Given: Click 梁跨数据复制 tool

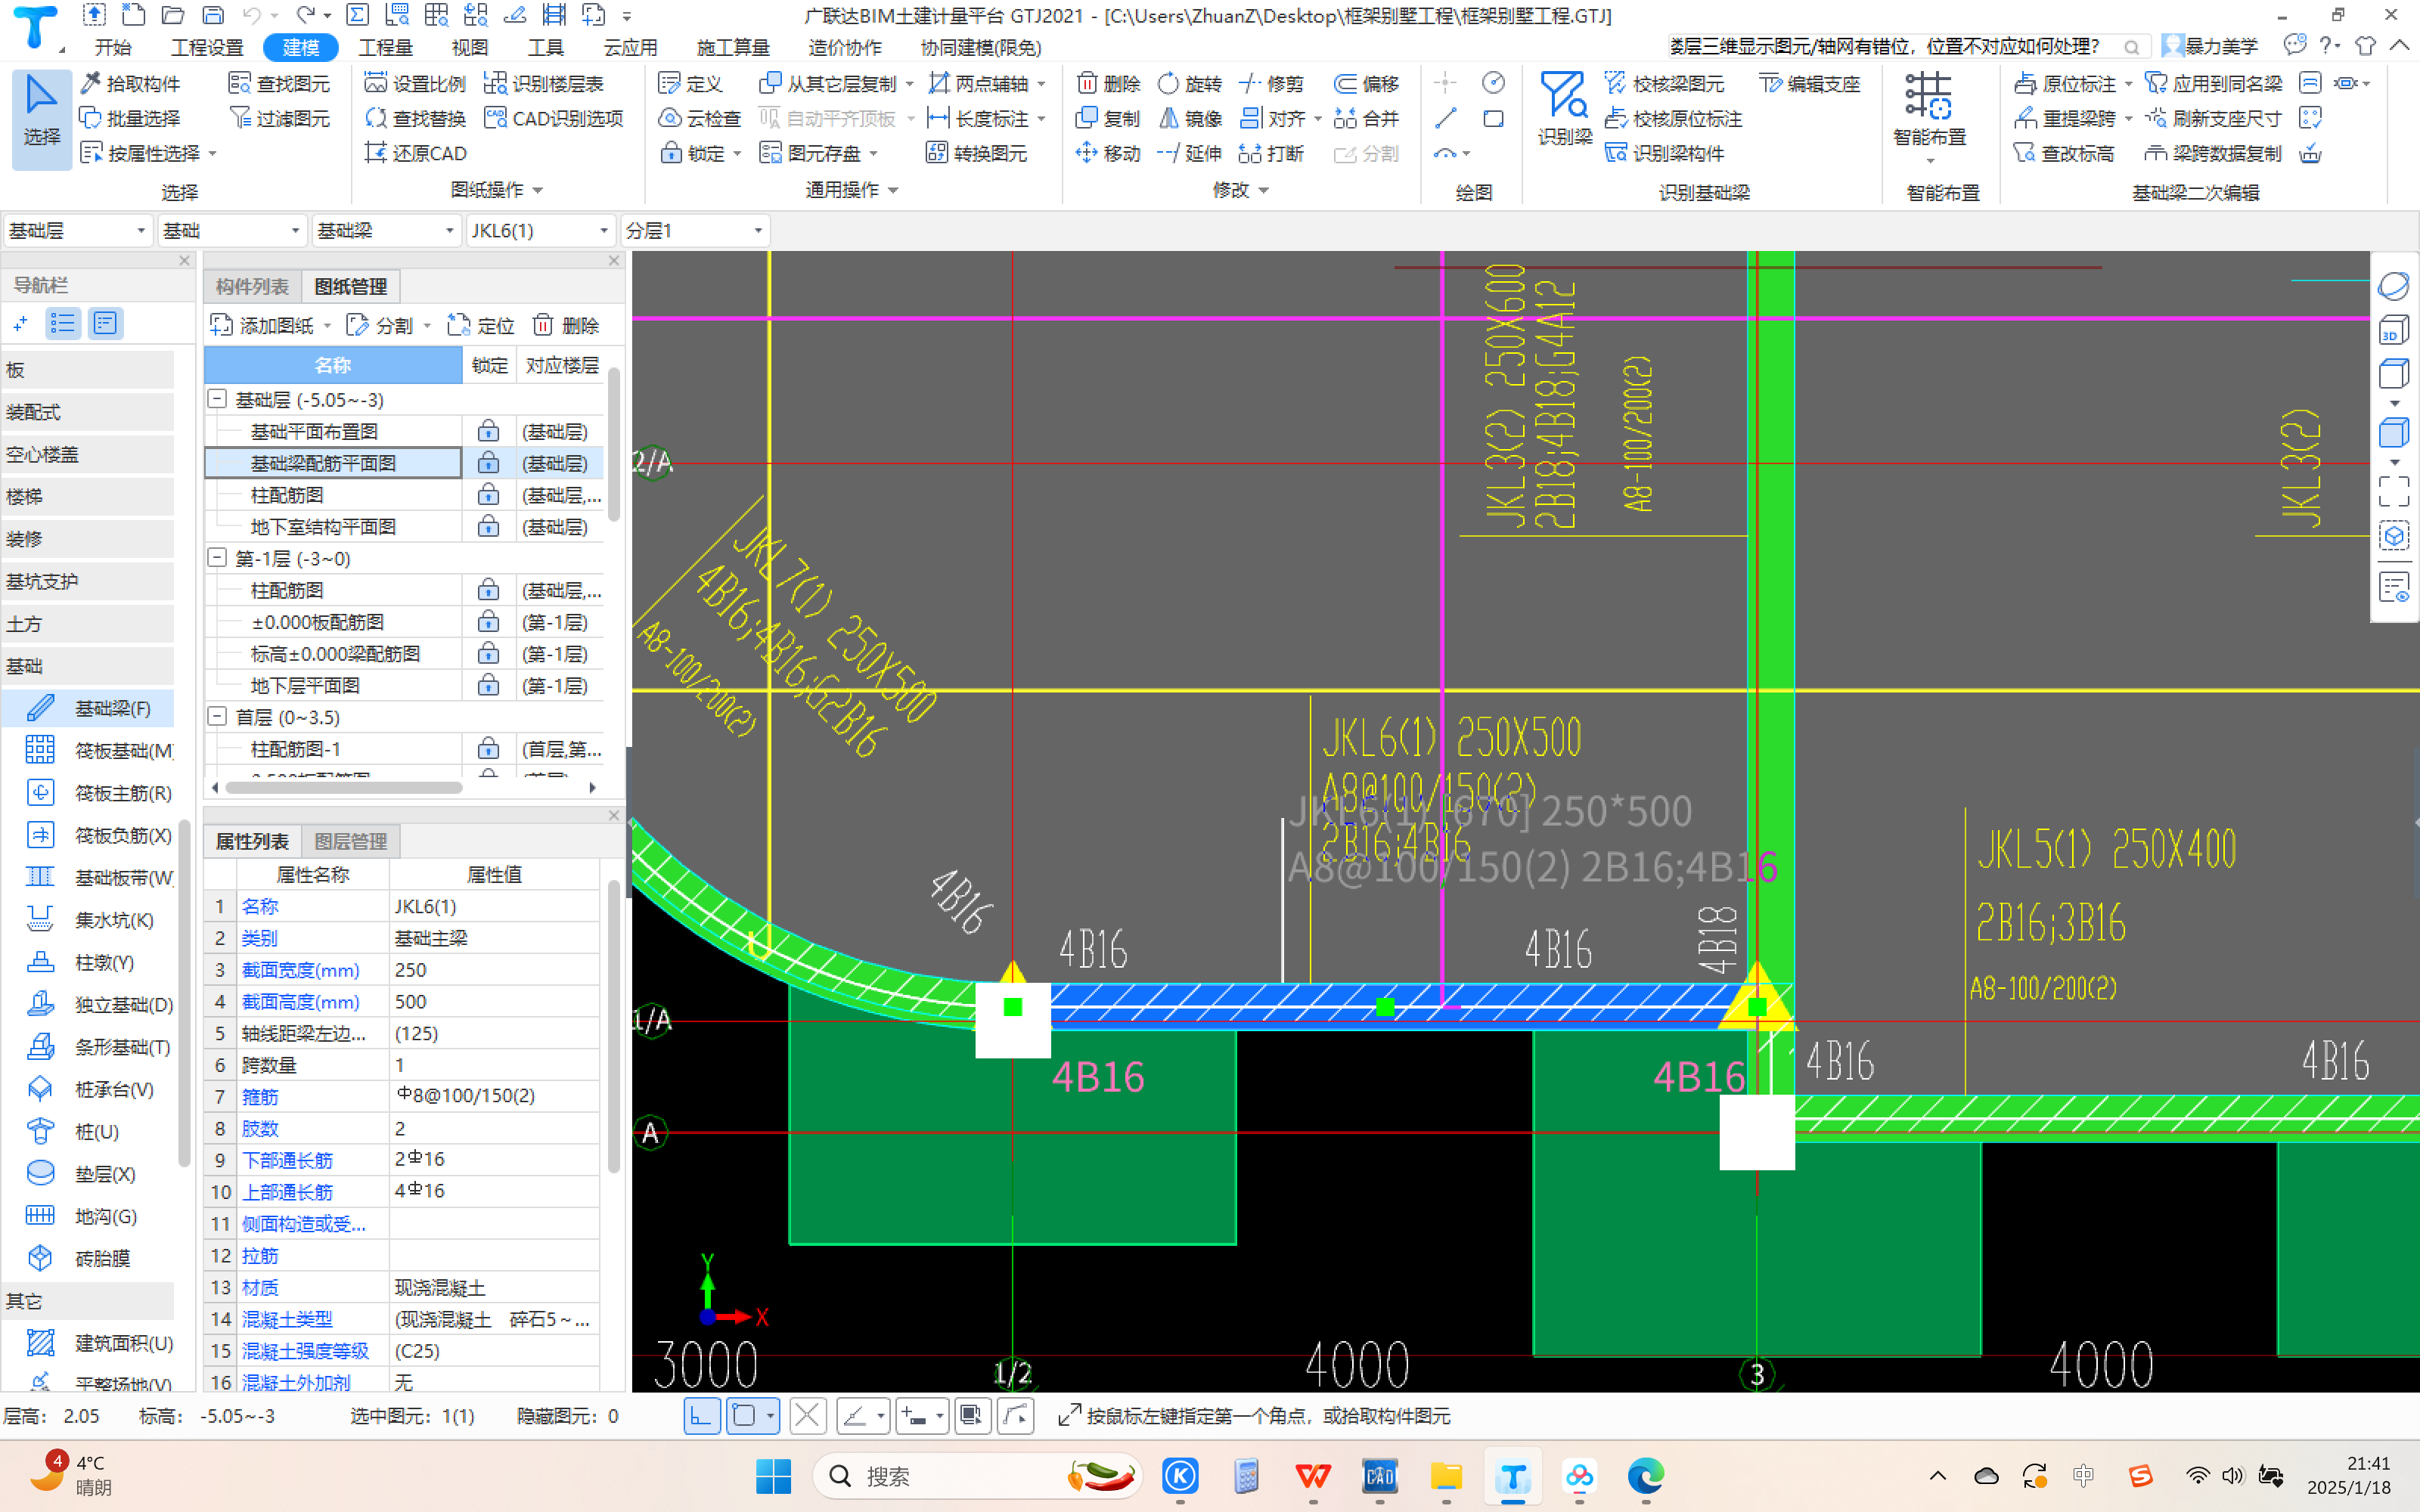Looking at the screenshot, I should [2213, 153].
